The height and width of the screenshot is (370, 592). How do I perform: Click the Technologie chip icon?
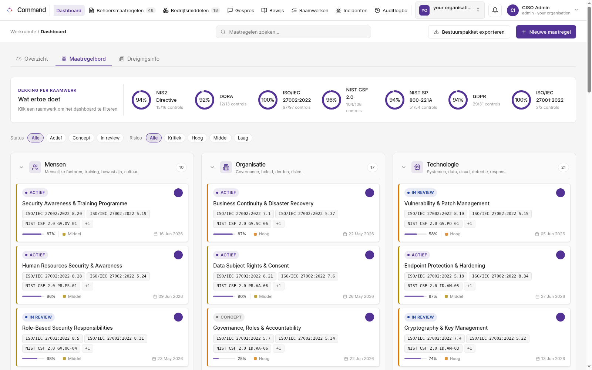(417, 167)
